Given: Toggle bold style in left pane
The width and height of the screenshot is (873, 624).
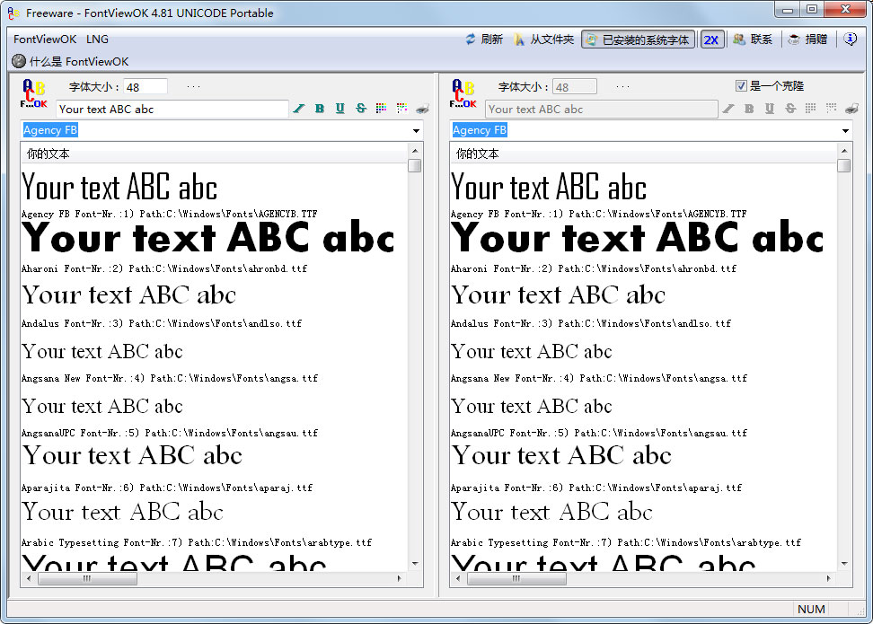Looking at the screenshot, I should 320,109.
